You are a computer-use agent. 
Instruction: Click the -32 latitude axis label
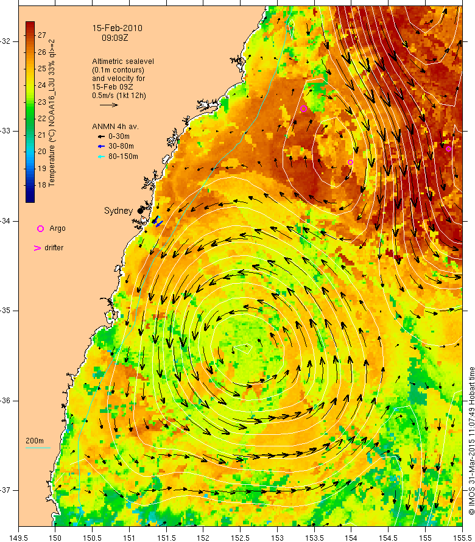[x=5, y=41]
